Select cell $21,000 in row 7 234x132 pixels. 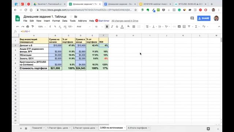(x=55, y=68)
